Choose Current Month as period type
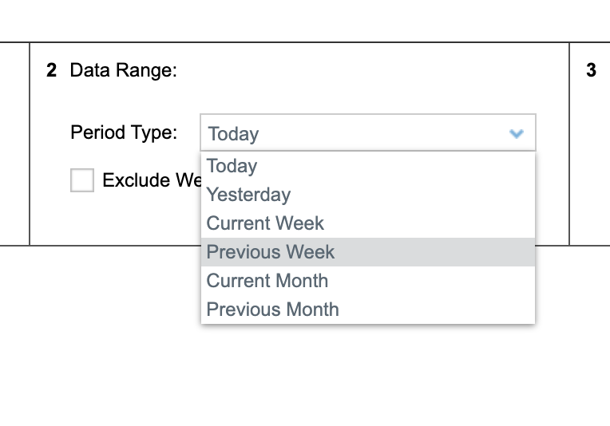The height and width of the screenshot is (426, 610). (267, 281)
